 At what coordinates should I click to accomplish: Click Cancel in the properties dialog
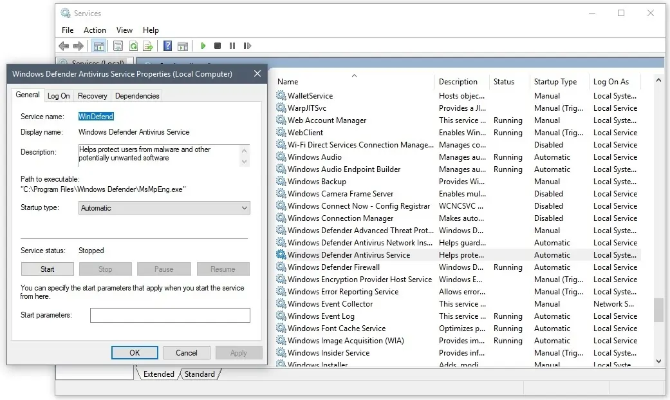point(187,352)
